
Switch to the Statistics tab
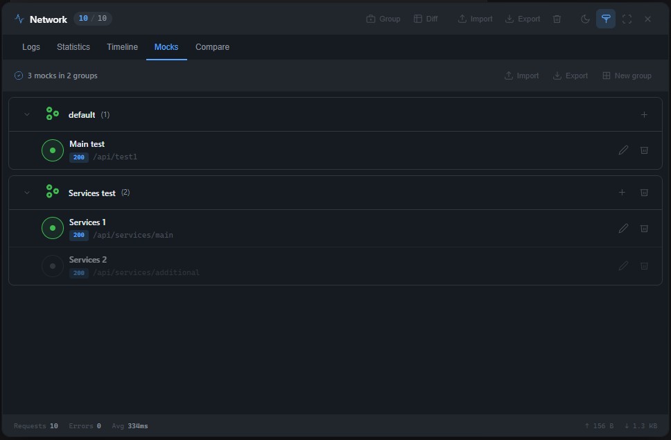(x=73, y=47)
